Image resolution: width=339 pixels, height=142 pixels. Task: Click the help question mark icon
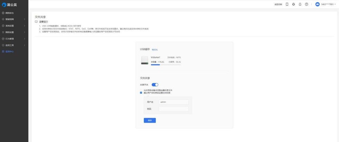pyautogui.click(x=307, y=4)
